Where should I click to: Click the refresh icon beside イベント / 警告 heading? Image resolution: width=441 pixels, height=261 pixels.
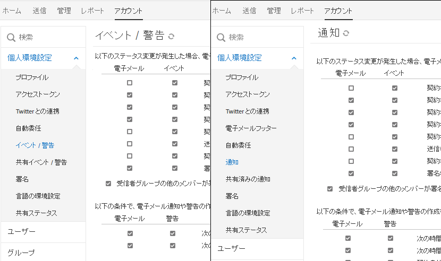(171, 36)
